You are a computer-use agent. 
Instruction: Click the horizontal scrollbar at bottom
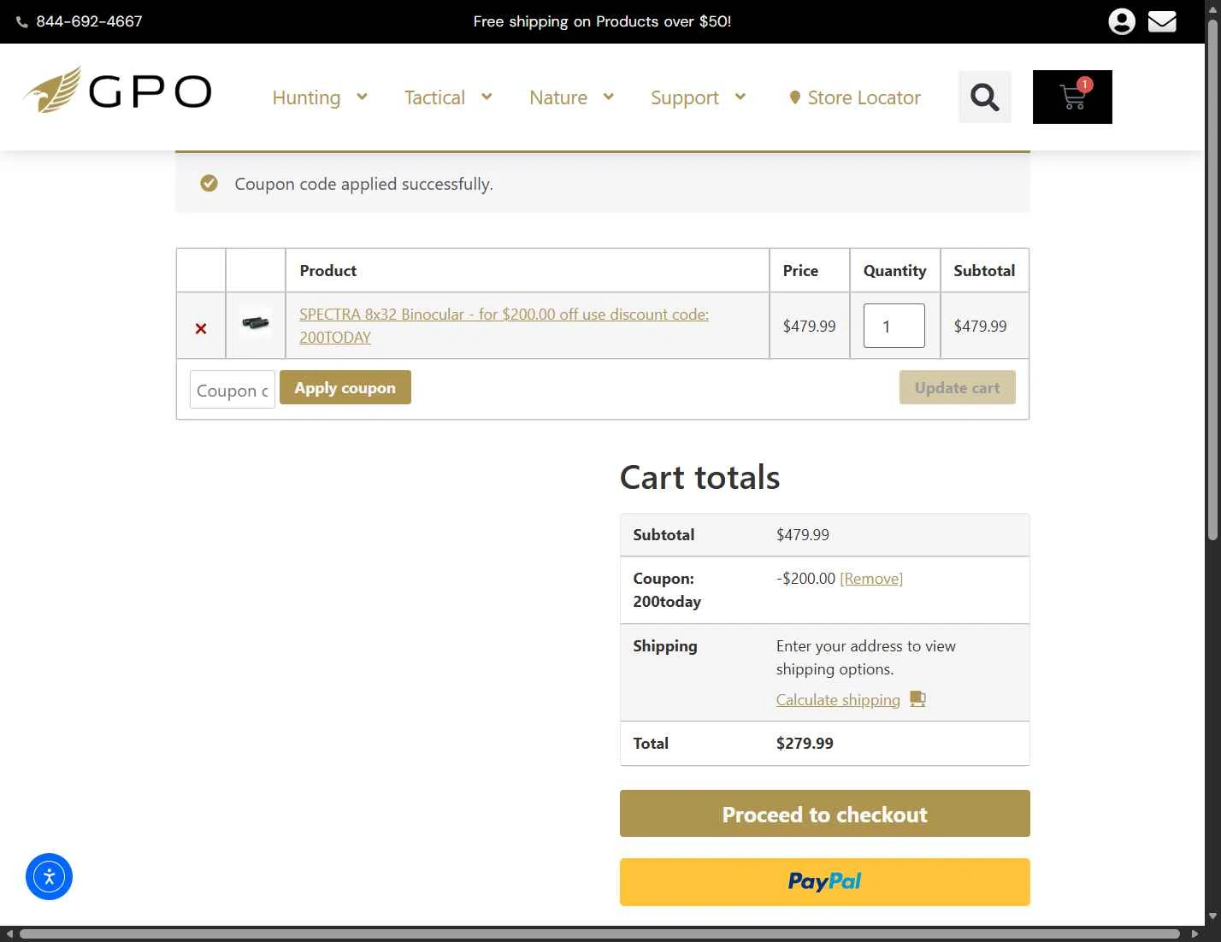click(x=599, y=933)
